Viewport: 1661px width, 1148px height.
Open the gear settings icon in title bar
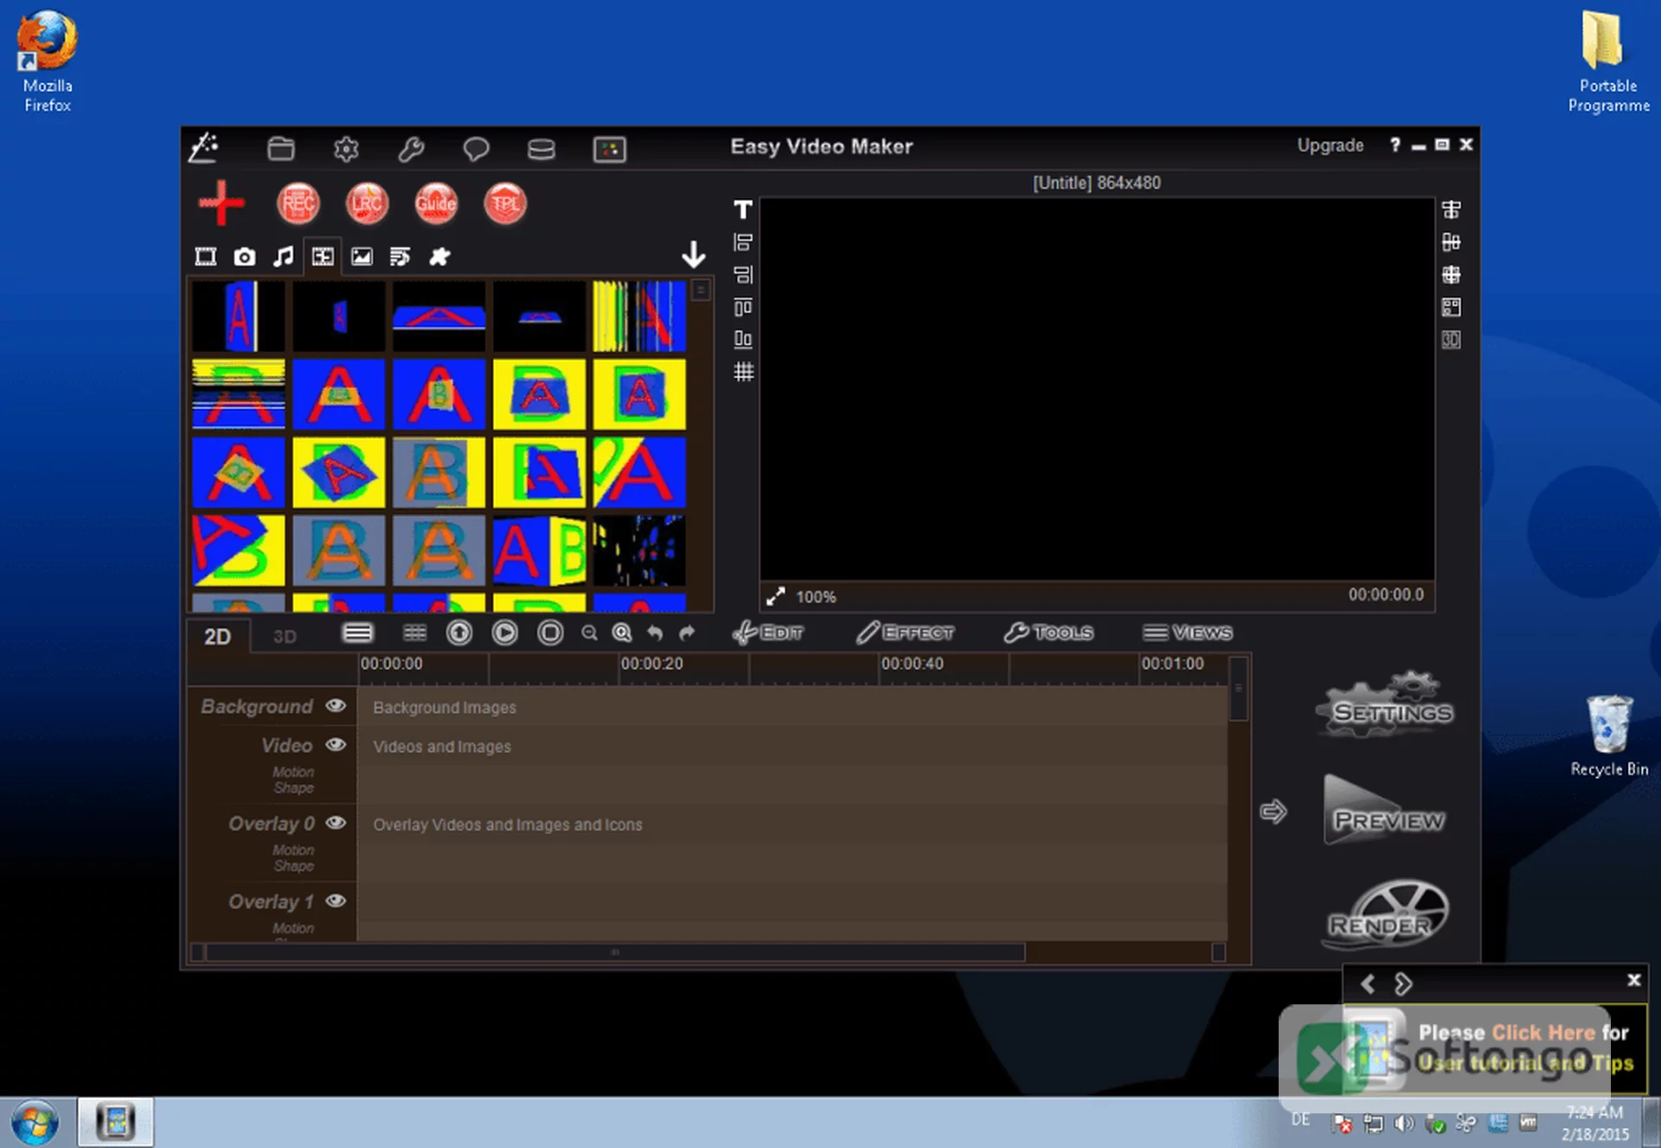pyautogui.click(x=346, y=149)
